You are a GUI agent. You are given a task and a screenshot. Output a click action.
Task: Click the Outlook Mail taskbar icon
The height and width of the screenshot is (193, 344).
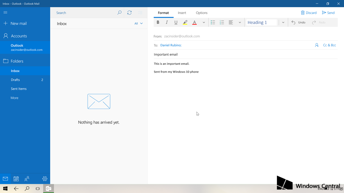[x=48, y=189]
